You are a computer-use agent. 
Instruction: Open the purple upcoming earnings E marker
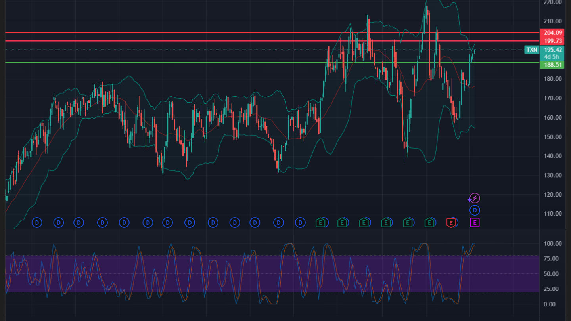point(475,223)
